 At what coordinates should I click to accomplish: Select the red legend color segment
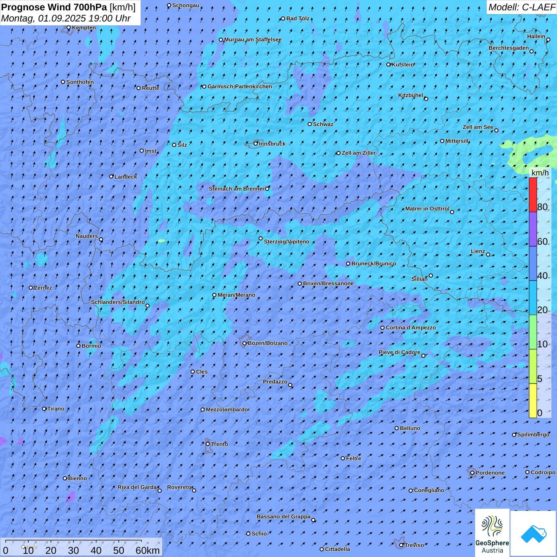click(x=533, y=195)
